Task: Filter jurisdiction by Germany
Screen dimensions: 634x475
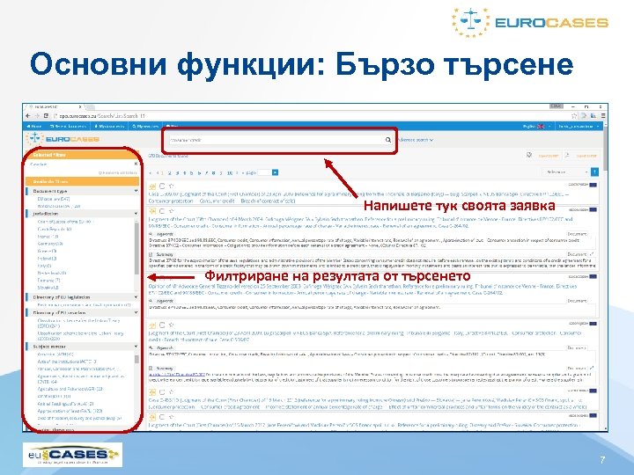Action: tap(50, 244)
